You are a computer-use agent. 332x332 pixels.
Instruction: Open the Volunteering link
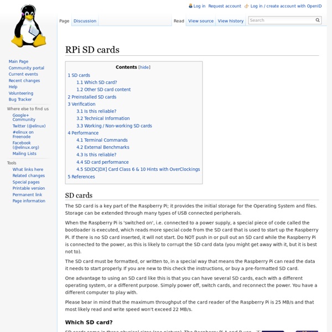click(21, 93)
